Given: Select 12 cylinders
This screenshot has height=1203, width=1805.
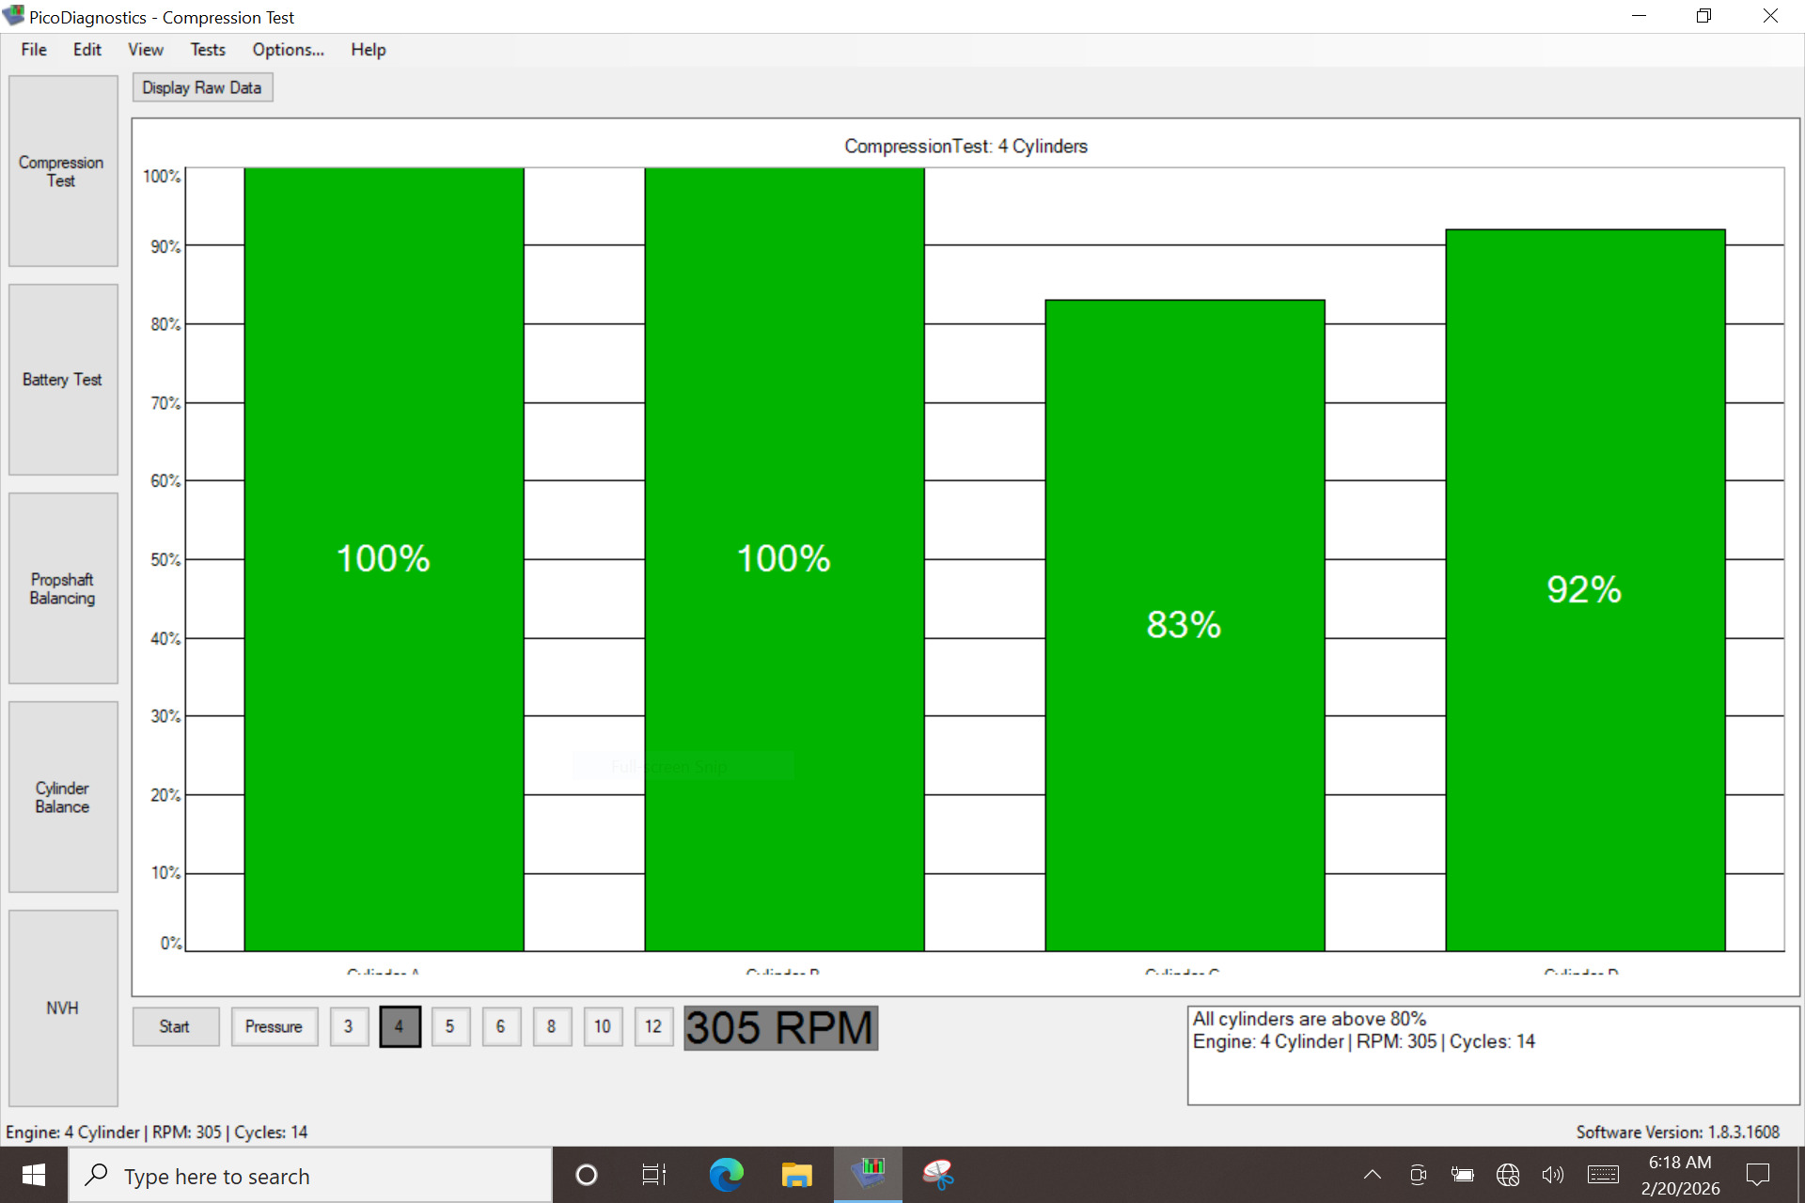Looking at the screenshot, I should point(653,1026).
